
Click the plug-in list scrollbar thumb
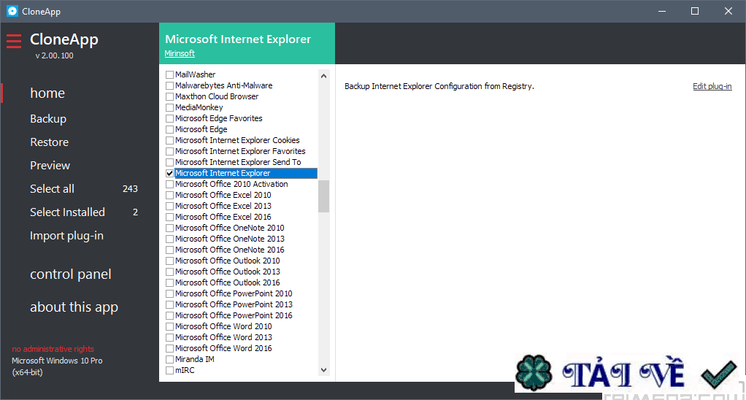point(323,196)
